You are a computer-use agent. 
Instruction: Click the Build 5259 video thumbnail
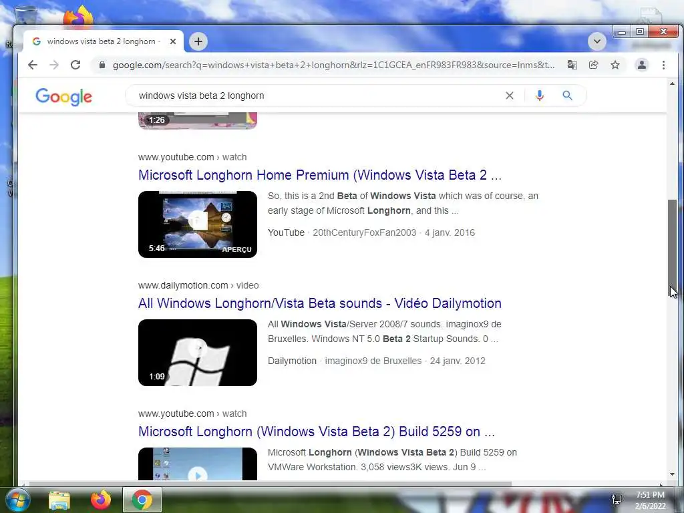coord(198,464)
